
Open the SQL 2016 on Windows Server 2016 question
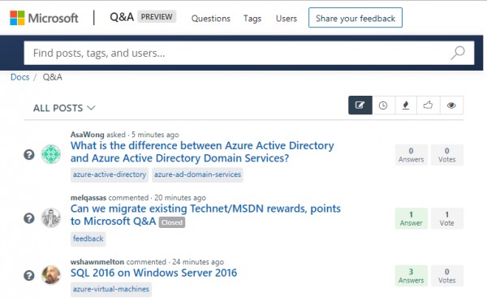(x=153, y=273)
